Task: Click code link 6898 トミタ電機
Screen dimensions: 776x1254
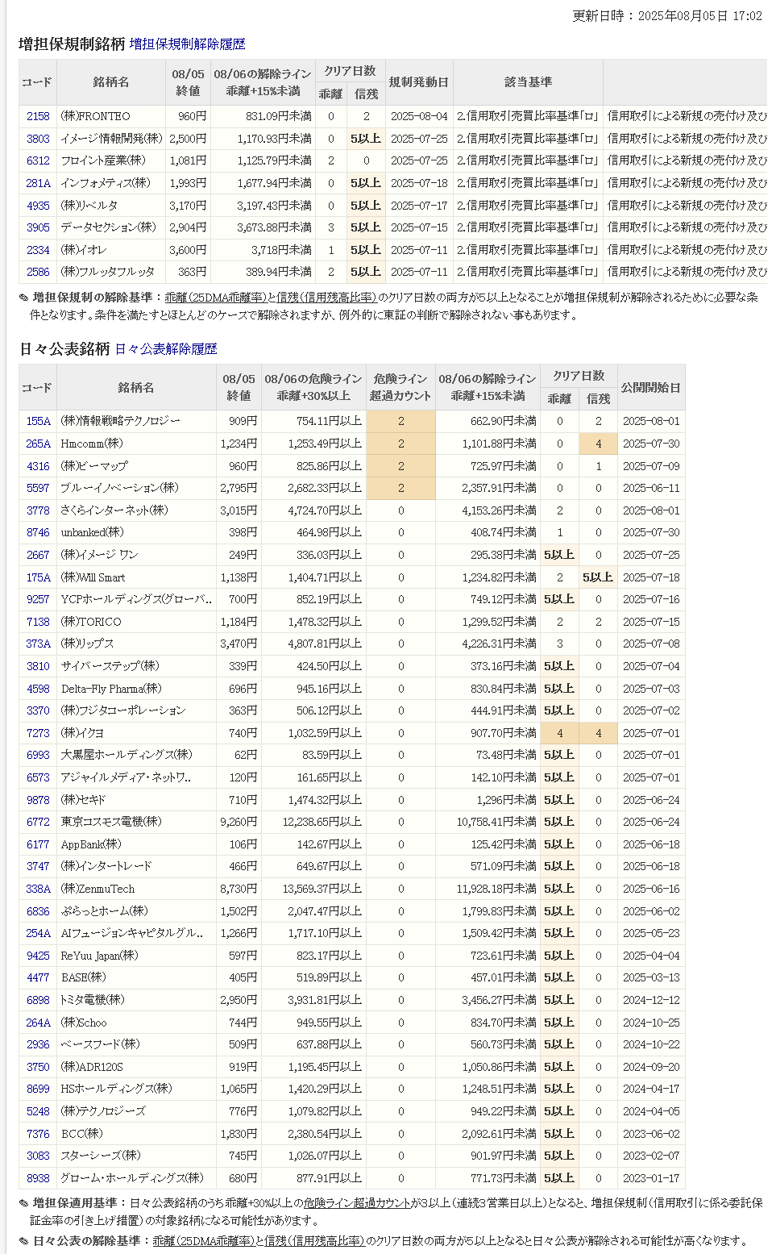Action: tap(38, 1000)
